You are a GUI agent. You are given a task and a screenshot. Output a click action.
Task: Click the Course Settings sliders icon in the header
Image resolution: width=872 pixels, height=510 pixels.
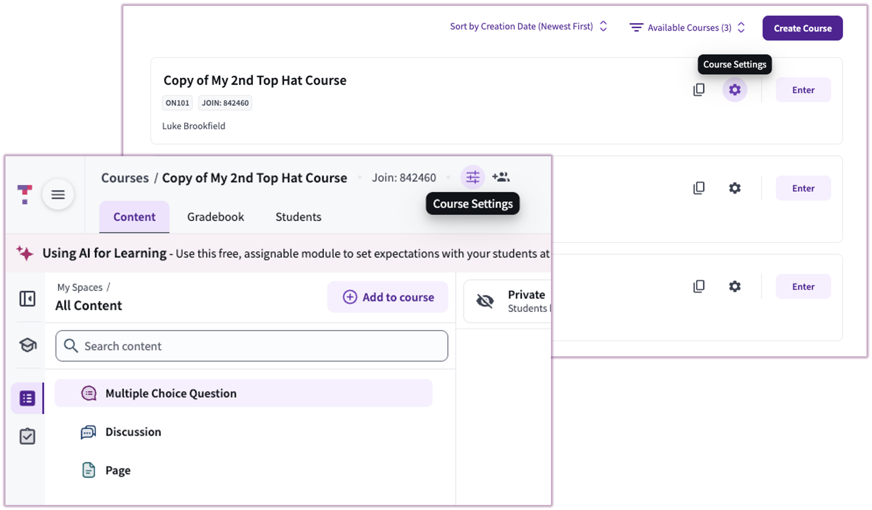pos(472,177)
